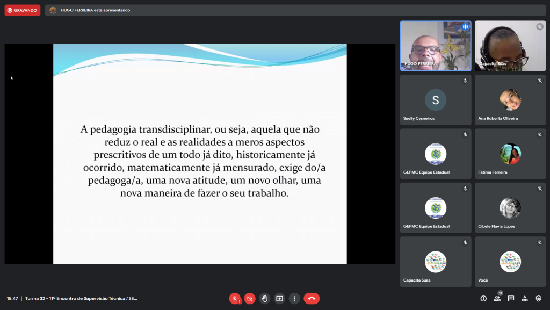The width and height of the screenshot is (550, 310).
Task: Click the red Gravando recording indicator
Action: [23, 10]
